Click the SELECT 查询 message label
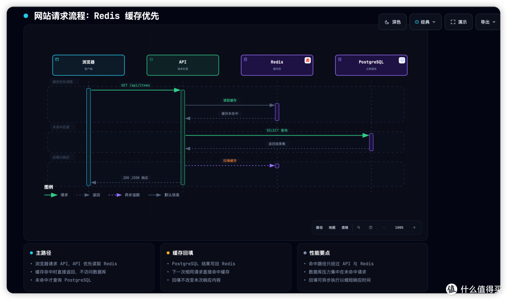 (277, 130)
